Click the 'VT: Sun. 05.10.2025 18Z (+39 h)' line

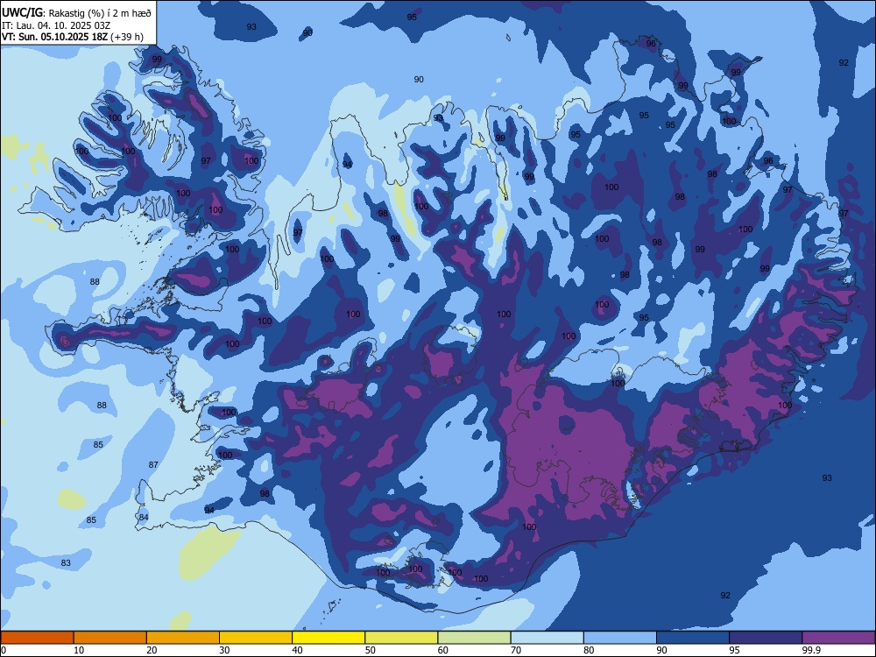tap(73, 37)
